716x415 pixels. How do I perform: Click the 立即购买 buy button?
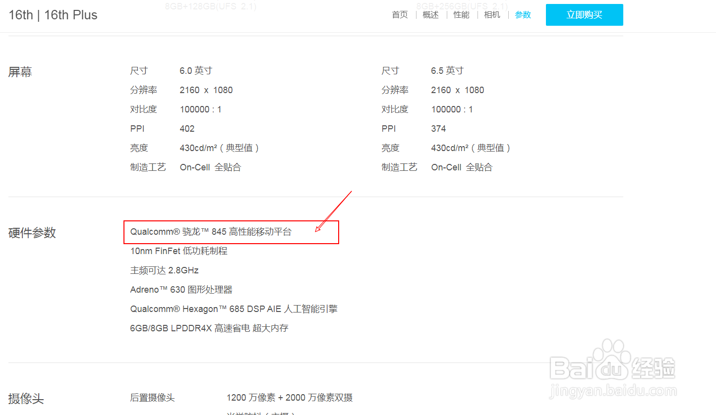pyautogui.click(x=585, y=15)
